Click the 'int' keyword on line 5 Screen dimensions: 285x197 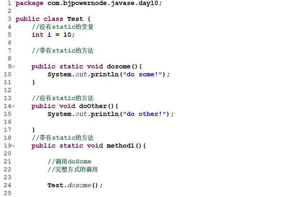[38, 35]
